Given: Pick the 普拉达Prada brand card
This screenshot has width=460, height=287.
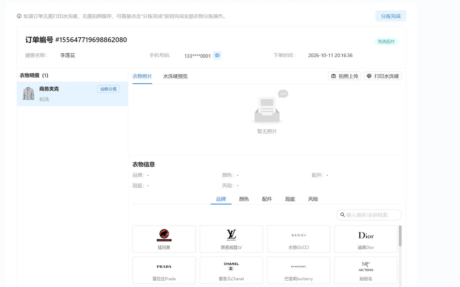Looking at the screenshot, I should [164, 270].
